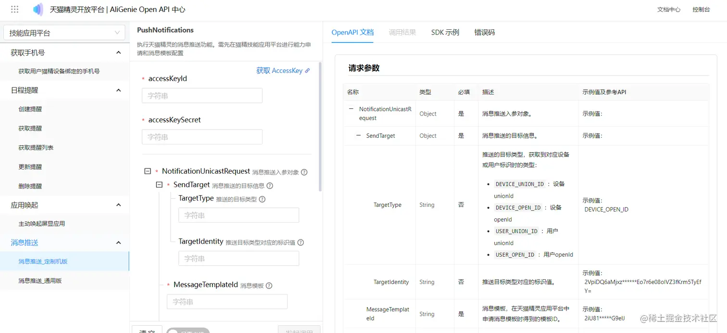
Task: Show help icon next to MessageTemplateId
Action: tap(269, 285)
